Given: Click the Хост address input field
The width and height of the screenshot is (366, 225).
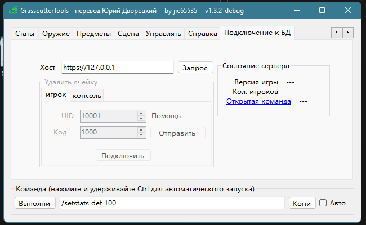Looking at the screenshot, I should 117,67.
